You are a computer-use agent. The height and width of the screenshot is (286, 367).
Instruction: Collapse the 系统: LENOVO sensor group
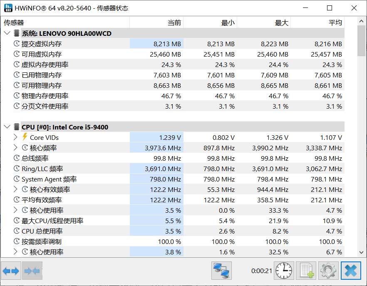point(7,33)
